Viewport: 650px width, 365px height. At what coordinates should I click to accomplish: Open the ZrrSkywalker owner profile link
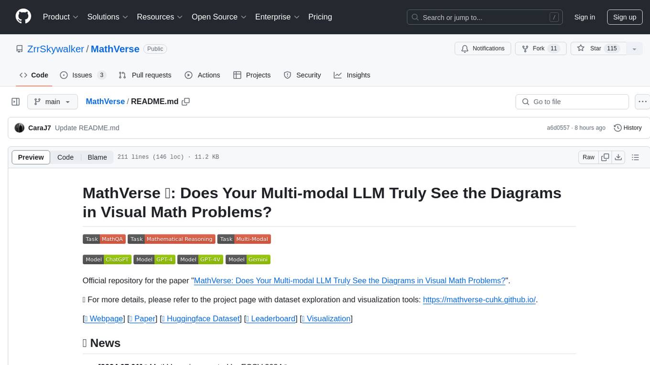55,49
